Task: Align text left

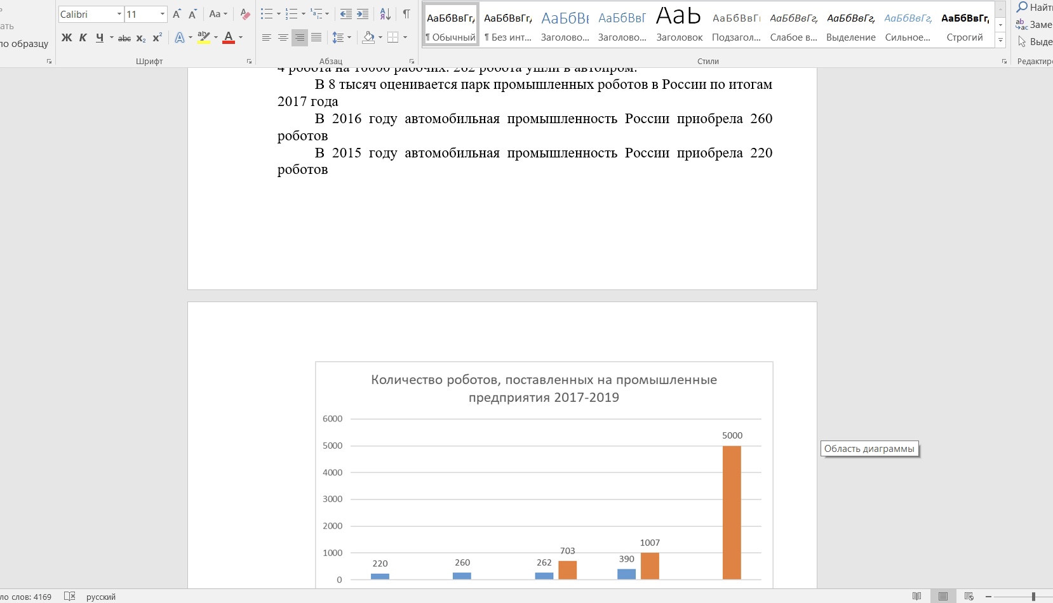Action: (x=267, y=37)
